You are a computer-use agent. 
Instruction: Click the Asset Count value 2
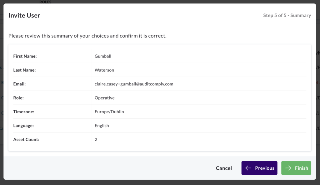96,139
